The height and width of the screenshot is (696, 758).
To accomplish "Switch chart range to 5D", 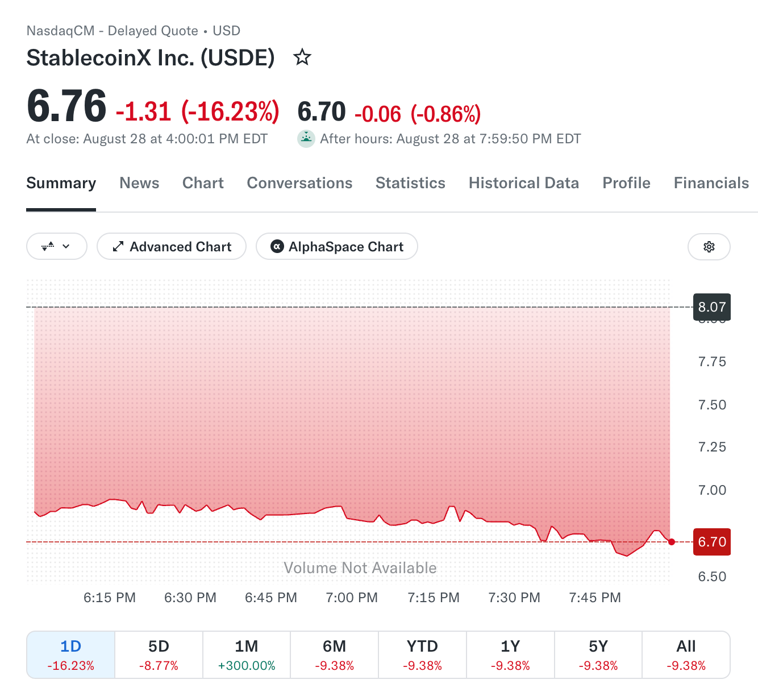I will pos(159,654).
